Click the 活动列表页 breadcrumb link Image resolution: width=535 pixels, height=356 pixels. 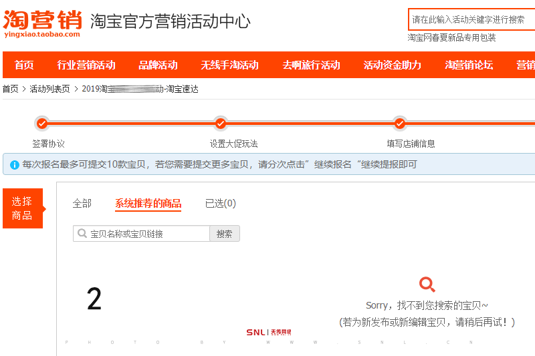[49, 89]
